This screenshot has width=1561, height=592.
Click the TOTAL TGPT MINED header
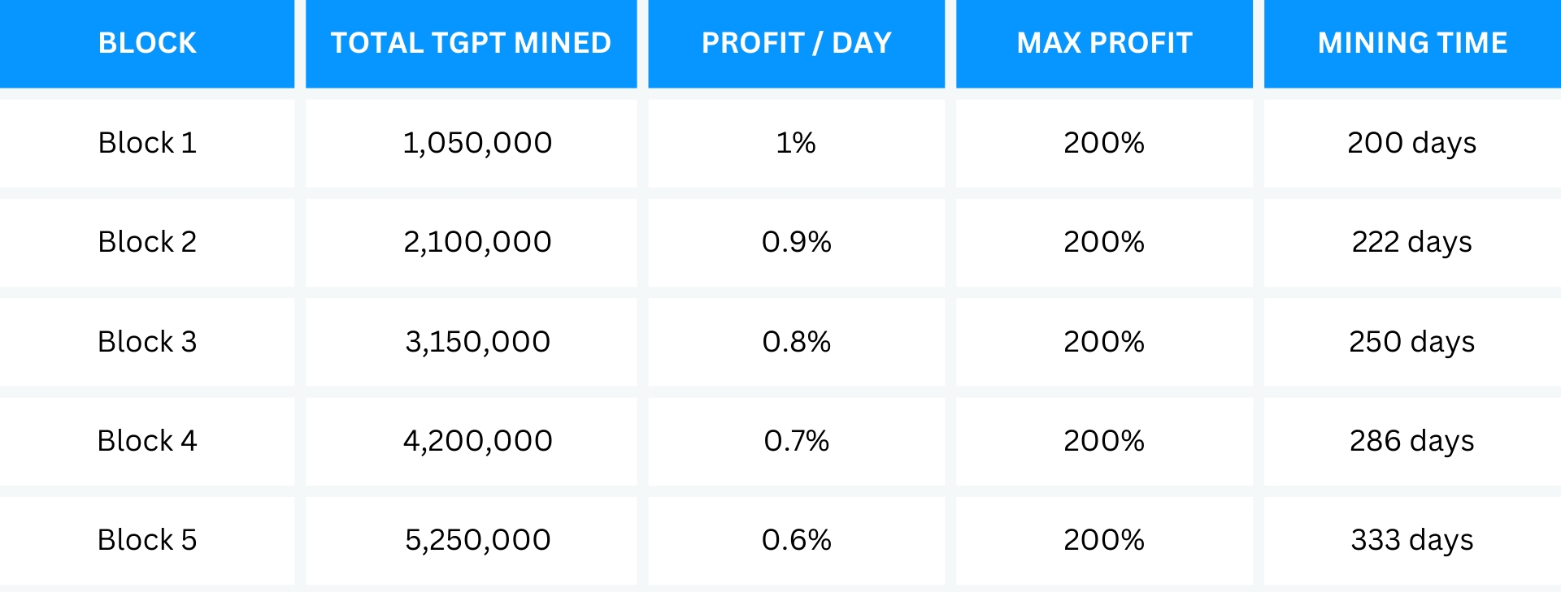pos(471,43)
